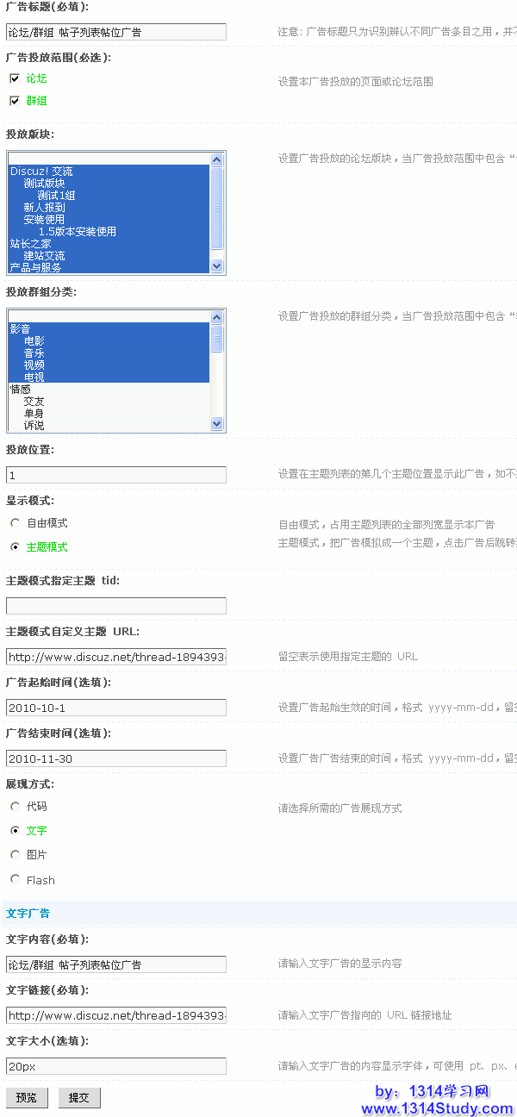
Task: Select the 自由模式 radio button
Action: [15, 523]
